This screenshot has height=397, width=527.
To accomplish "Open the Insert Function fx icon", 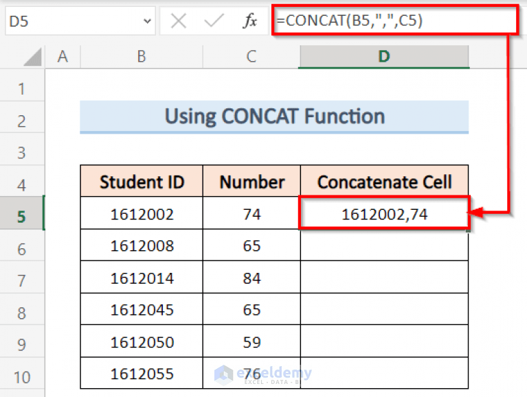I will pyautogui.click(x=249, y=21).
